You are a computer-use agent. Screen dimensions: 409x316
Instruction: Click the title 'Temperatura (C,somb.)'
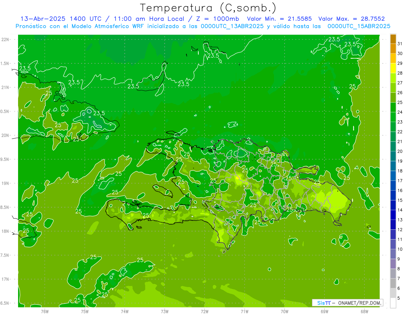pos(208,8)
